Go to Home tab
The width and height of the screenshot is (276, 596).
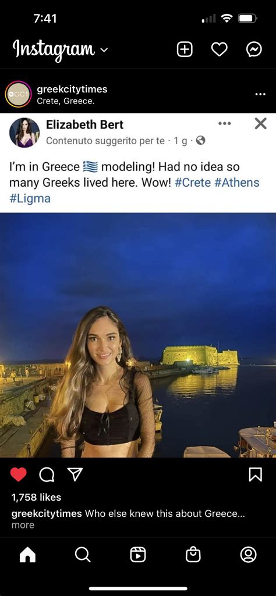pos(27,555)
